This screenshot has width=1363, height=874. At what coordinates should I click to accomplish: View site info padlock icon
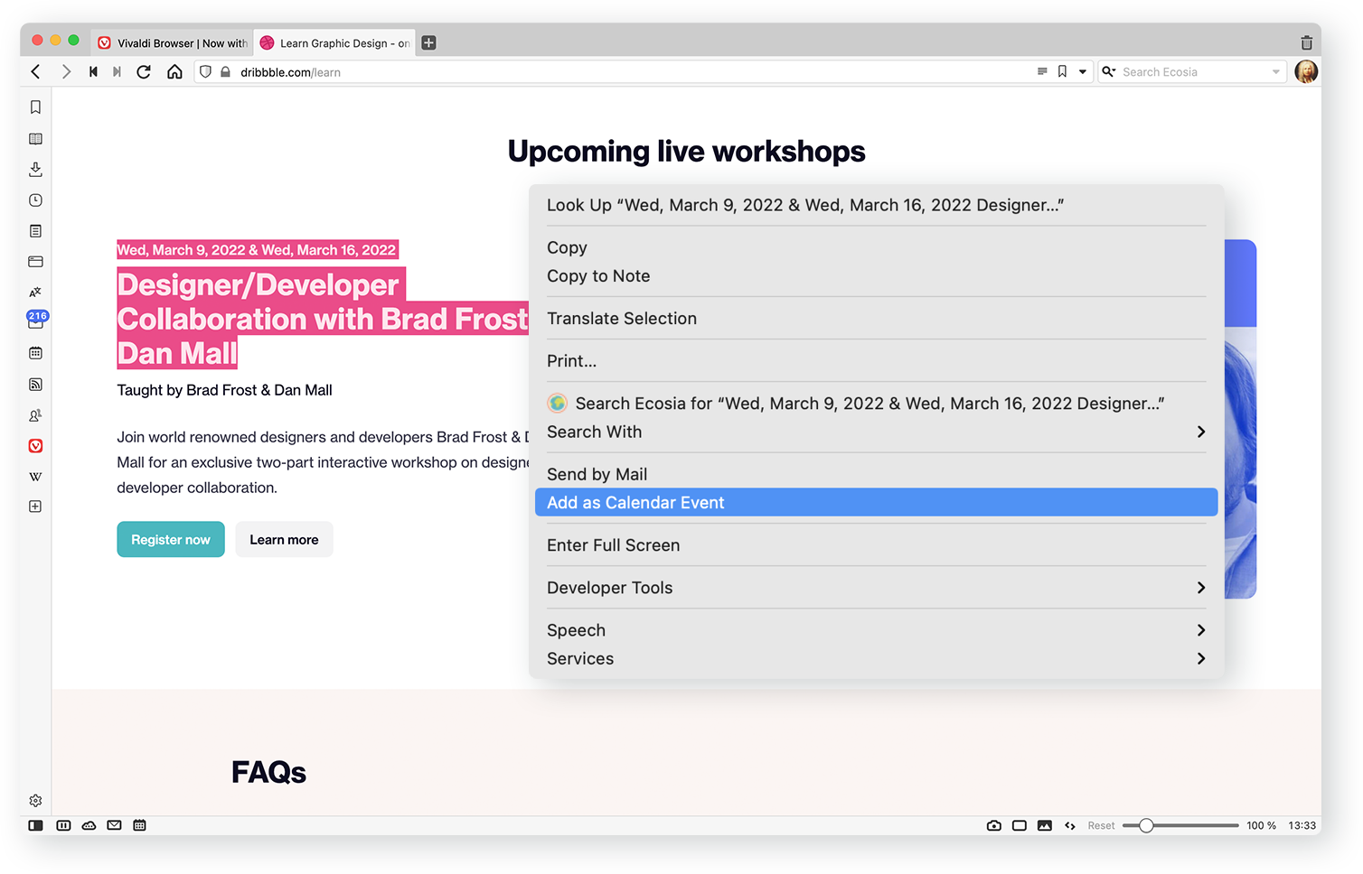click(x=225, y=72)
